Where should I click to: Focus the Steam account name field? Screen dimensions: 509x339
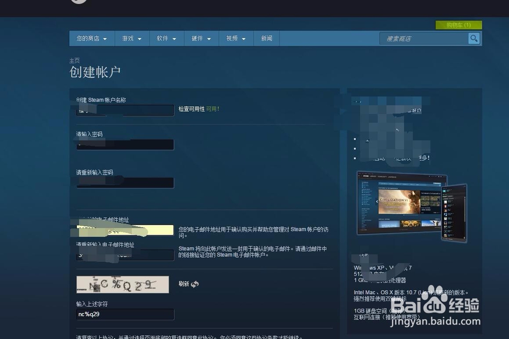[x=125, y=110]
